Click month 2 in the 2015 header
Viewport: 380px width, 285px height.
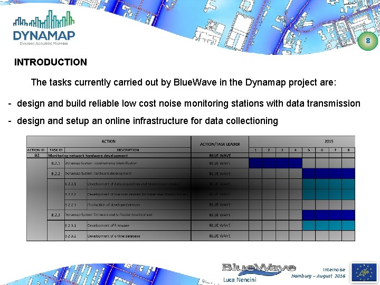click(x=269, y=150)
